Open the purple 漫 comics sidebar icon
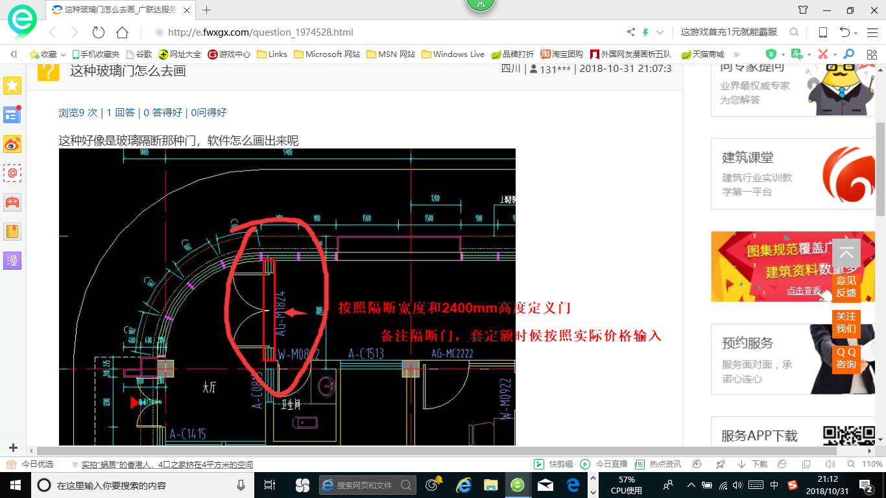886x498 pixels. coord(12,261)
